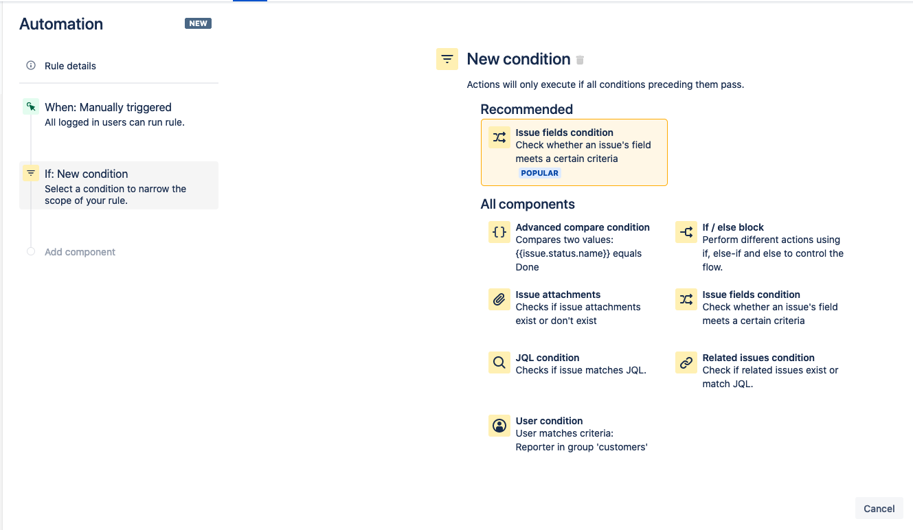This screenshot has width=913, height=530.
Task: Click the trash icon beside New condition
Action: click(x=580, y=60)
